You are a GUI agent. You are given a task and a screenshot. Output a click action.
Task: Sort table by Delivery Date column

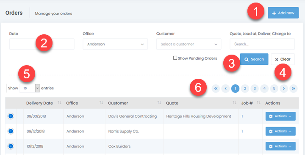click(x=43, y=103)
